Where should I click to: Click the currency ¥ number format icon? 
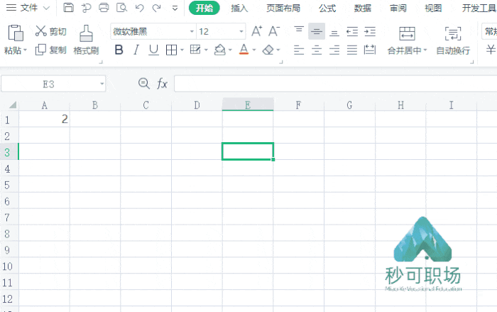point(491,50)
